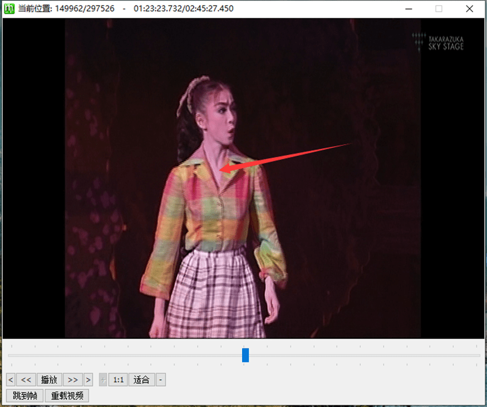The height and width of the screenshot is (407, 487).
Task: Jump backward using the << button
Action: point(26,380)
